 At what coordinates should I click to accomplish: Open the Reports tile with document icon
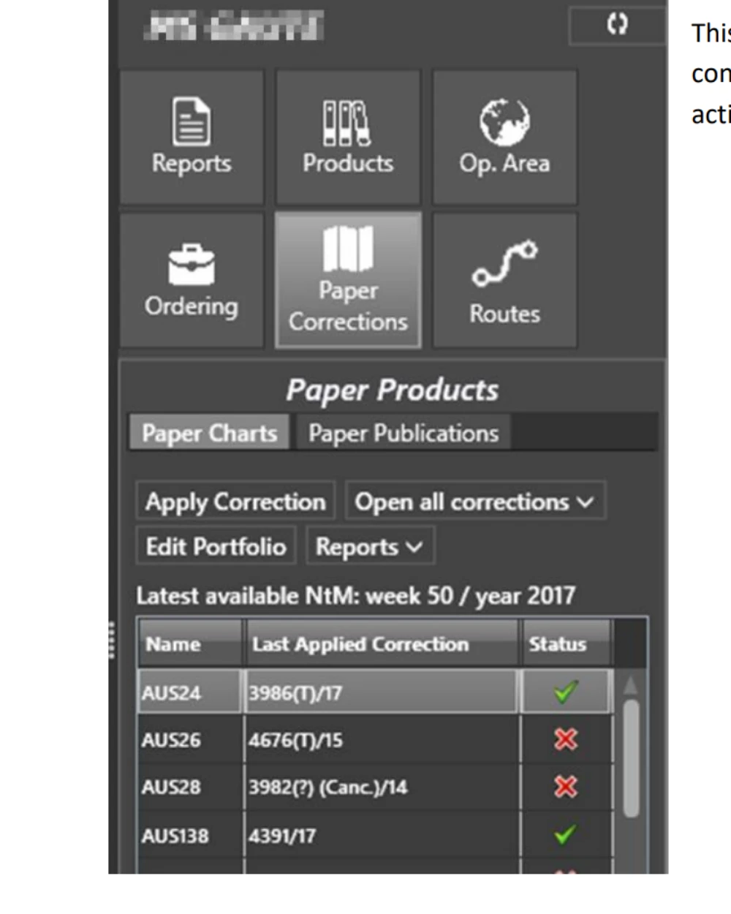pyautogui.click(x=192, y=137)
